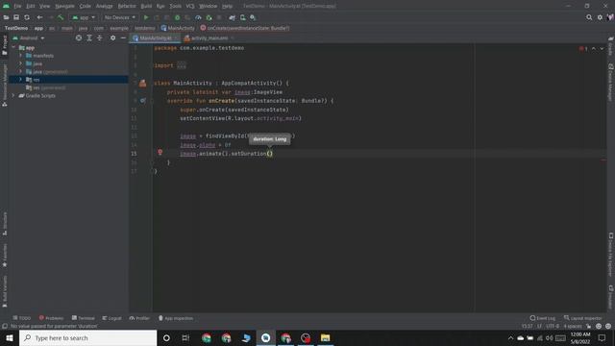The height and width of the screenshot is (346, 615).
Task: Click the 4 spaces indent status entry
Action: pos(573,326)
